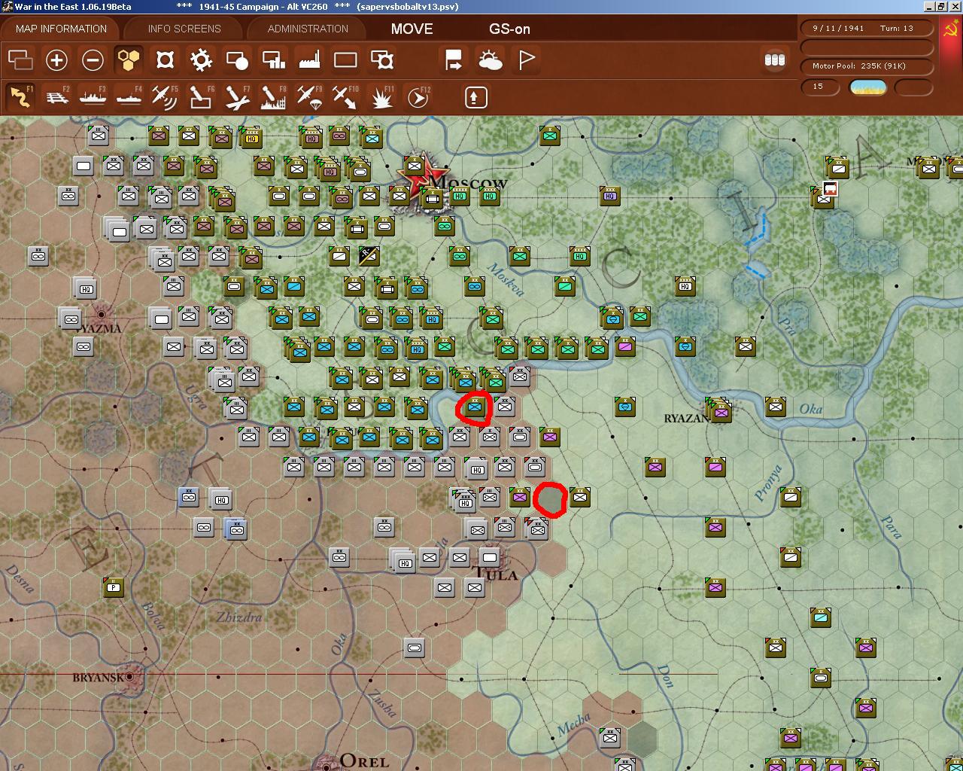Image resolution: width=963 pixels, height=771 pixels.
Task: Select amphibious transport (F4) ship icon
Action: (x=129, y=96)
